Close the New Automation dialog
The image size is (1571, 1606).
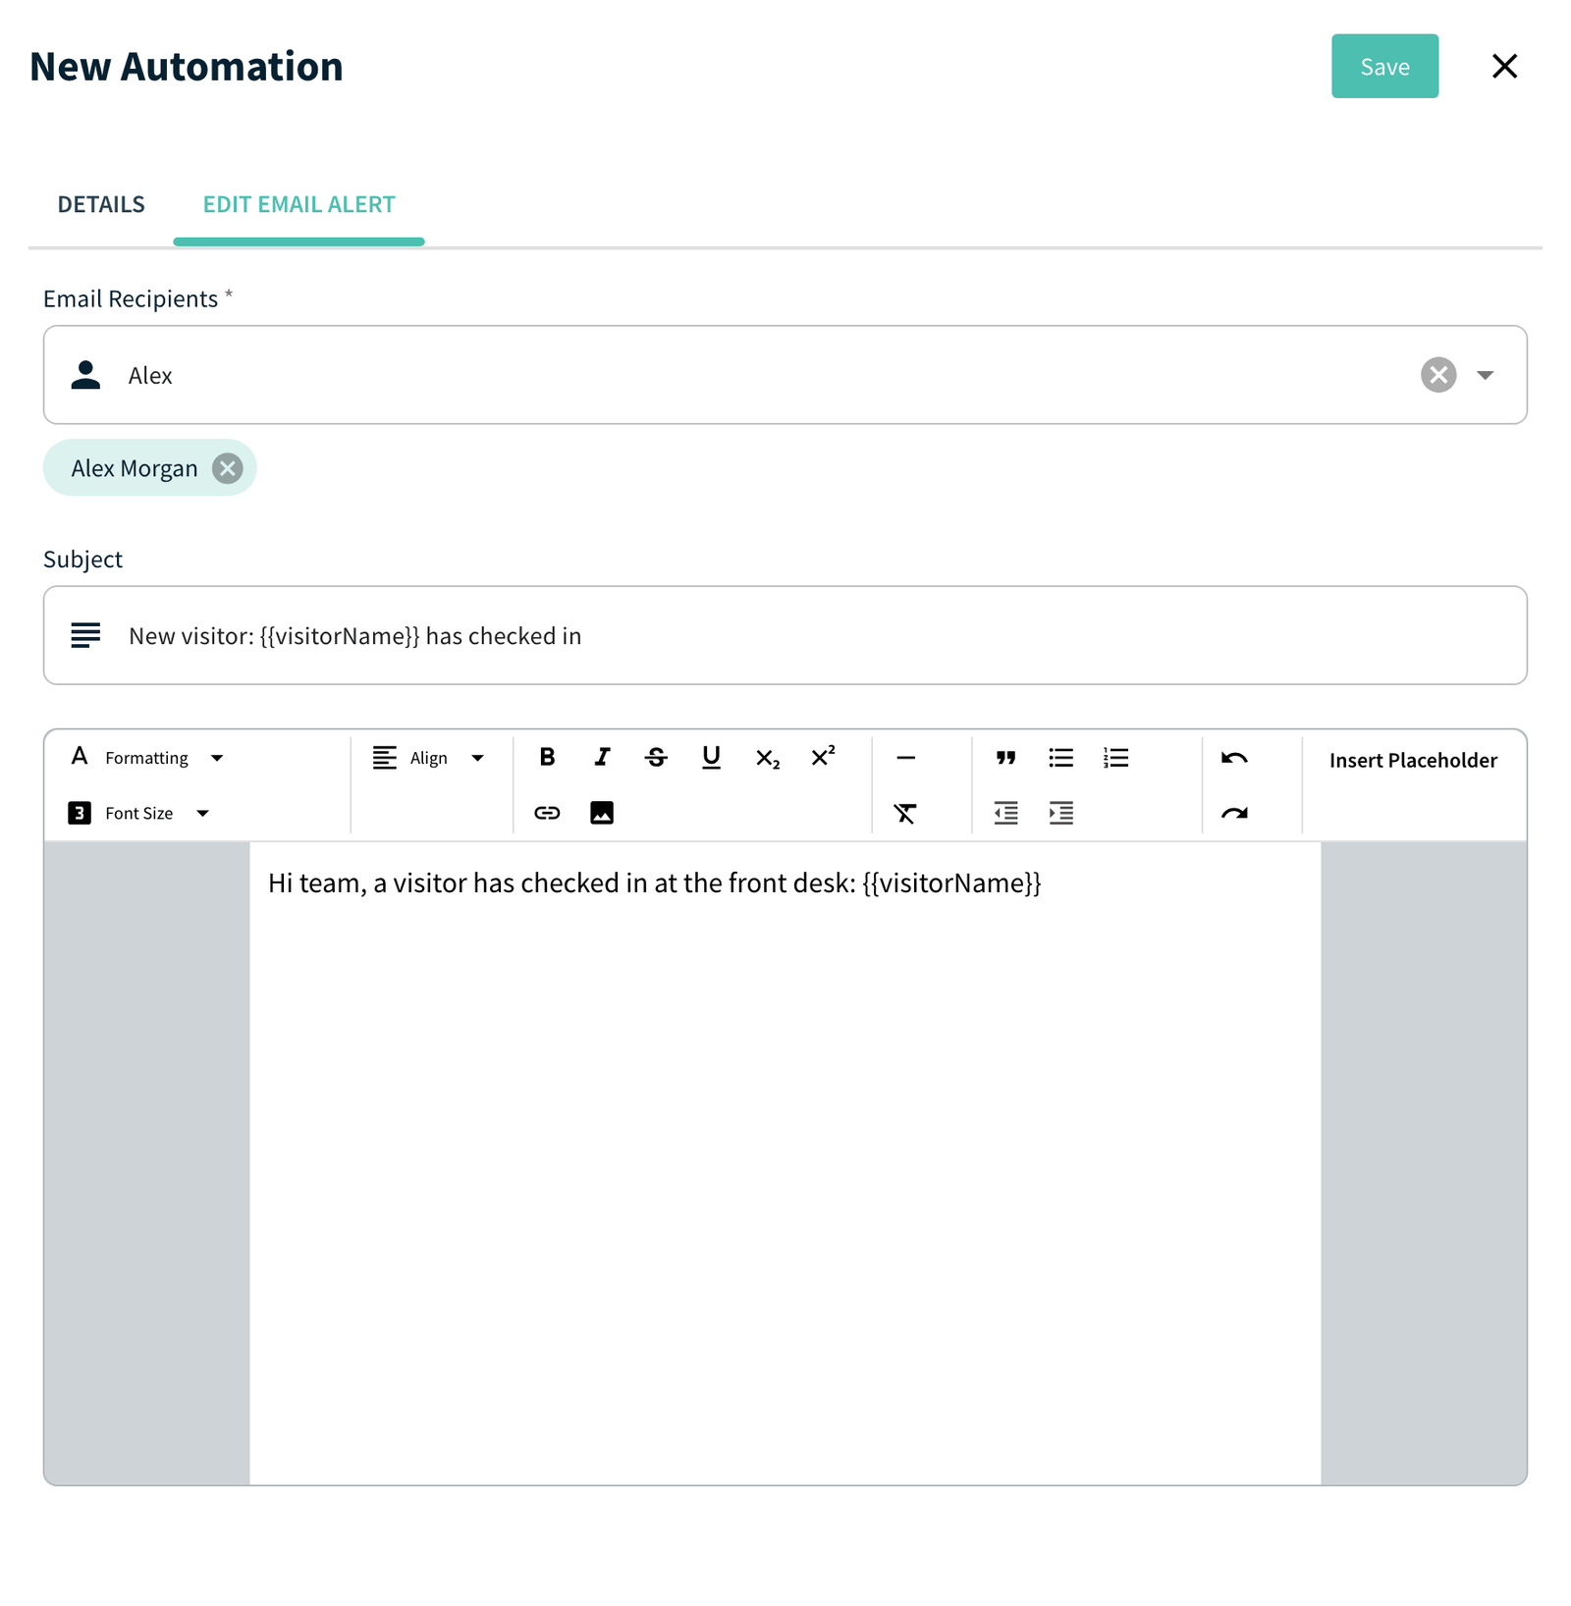pos(1504,67)
